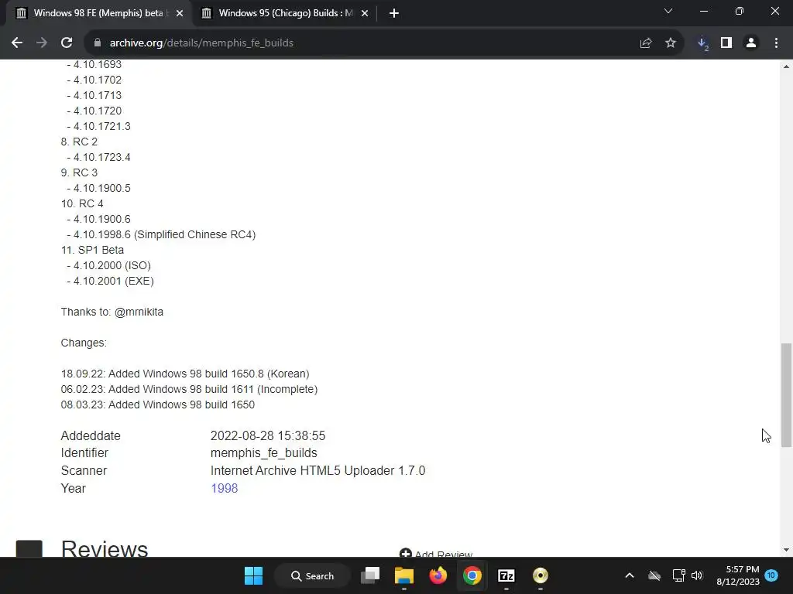Click text '4.10.2001 (EXE)'
This screenshot has height=594, width=793.
click(x=113, y=282)
